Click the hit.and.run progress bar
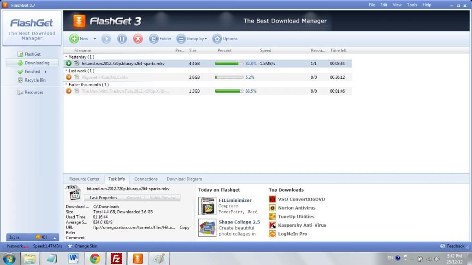472x265 pixels. 229,64
